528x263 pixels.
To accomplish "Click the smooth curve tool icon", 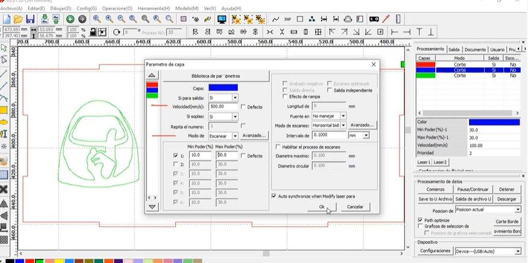I will pyautogui.click(x=275, y=19).
